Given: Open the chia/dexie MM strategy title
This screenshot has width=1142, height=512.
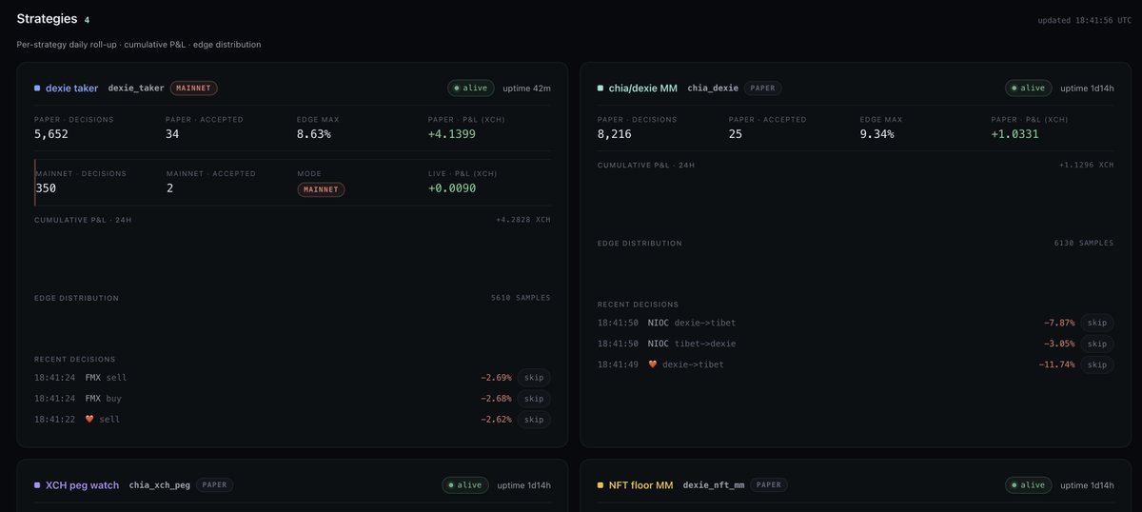Looking at the screenshot, I should [x=643, y=88].
